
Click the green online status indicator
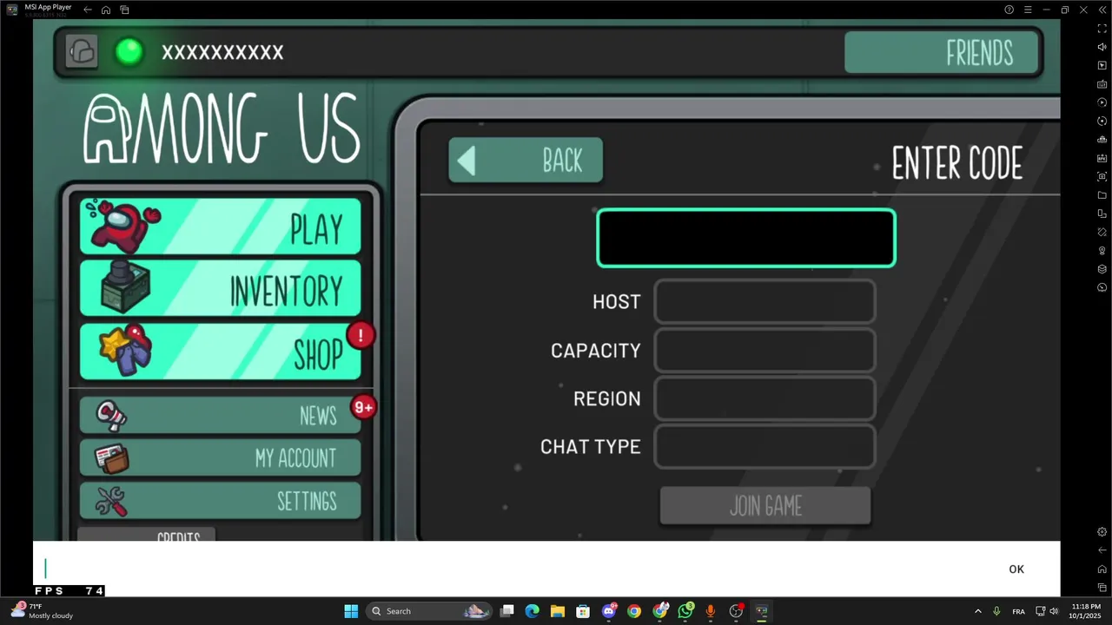click(x=129, y=52)
